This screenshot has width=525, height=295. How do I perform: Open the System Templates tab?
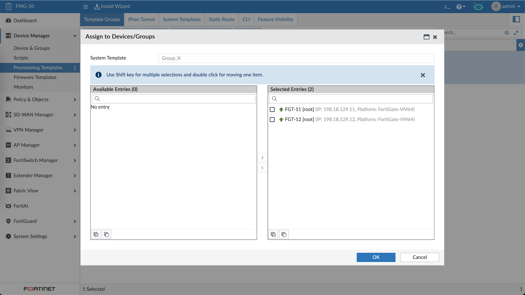[182, 19]
